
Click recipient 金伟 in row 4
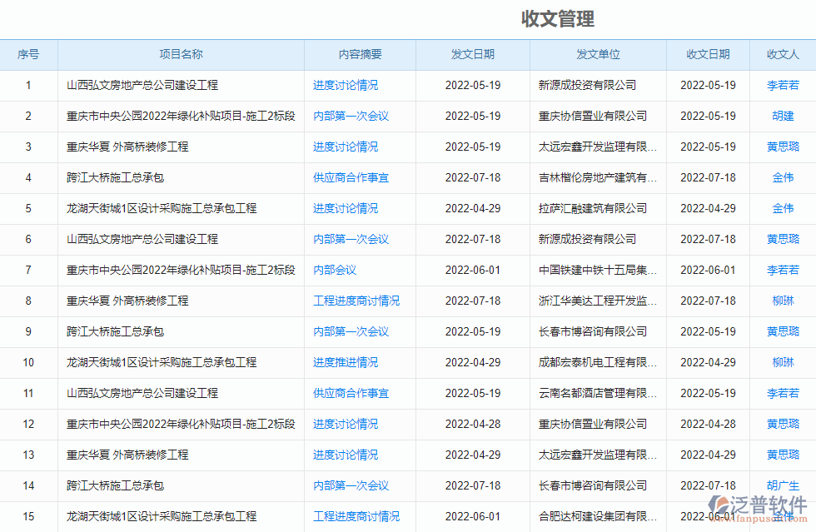click(x=783, y=177)
